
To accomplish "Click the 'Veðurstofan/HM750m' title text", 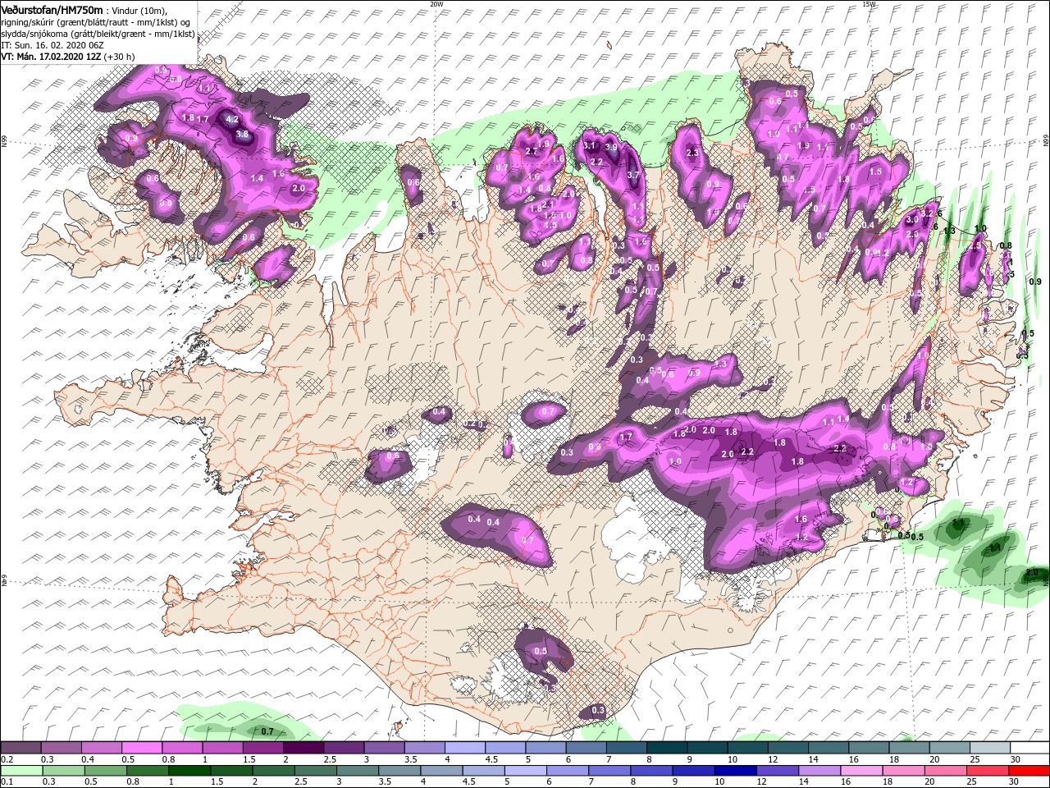I will (x=52, y=10).
